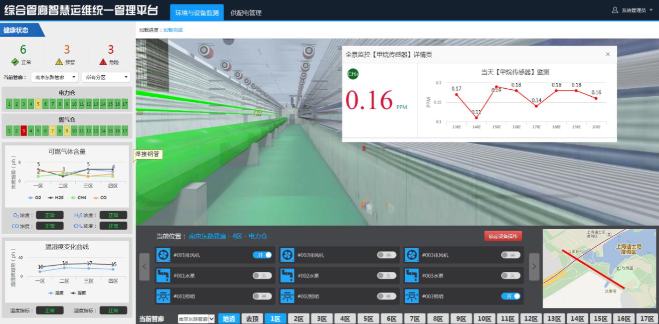Screen dimensions: 659x324
Task: Turn on #001水泵 switch
Action: point(262,275)
